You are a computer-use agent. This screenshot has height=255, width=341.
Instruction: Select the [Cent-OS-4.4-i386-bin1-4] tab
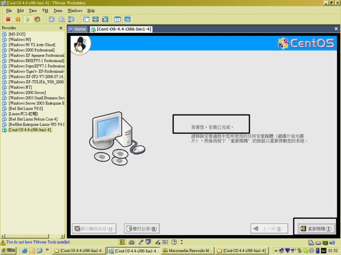(121, 29)
